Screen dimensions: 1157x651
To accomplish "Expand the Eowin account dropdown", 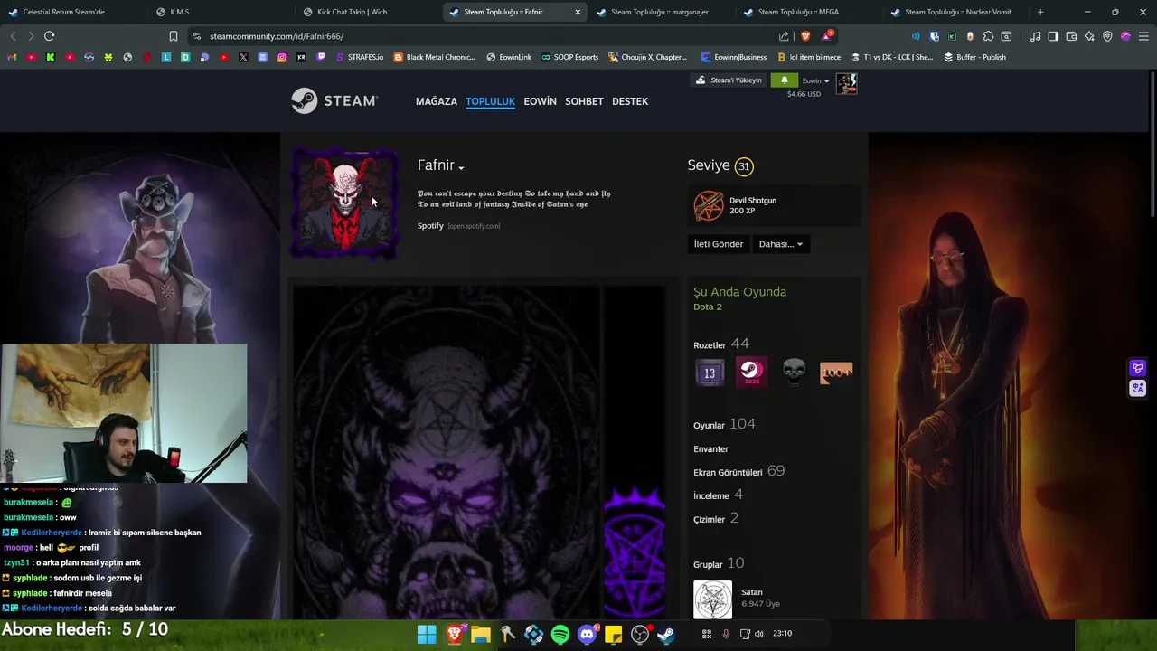I will [x=815, y=80].
